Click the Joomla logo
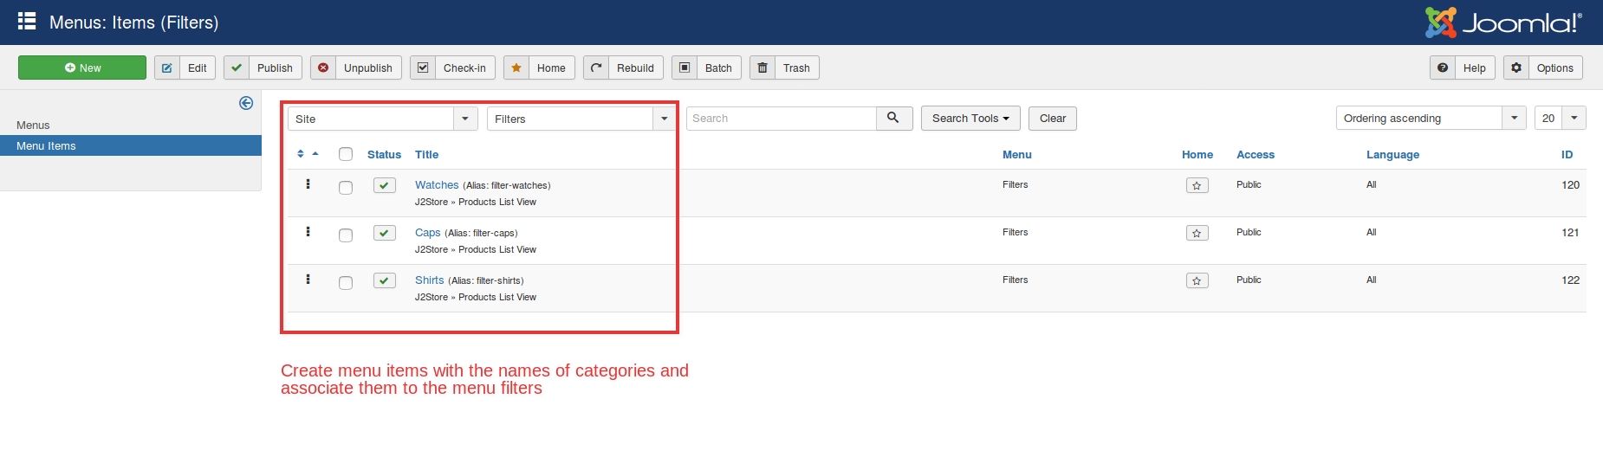 click(1503, 23)
